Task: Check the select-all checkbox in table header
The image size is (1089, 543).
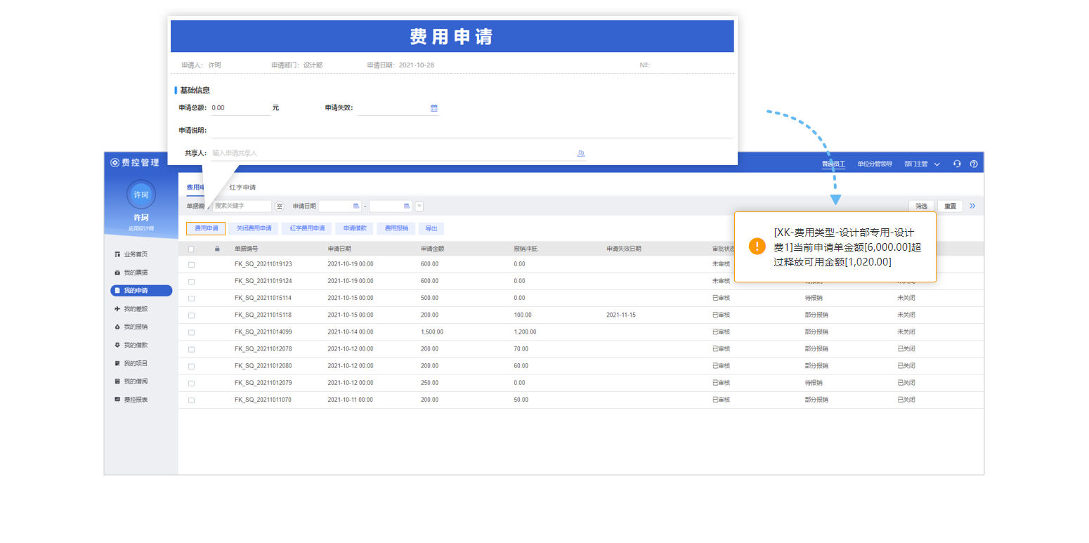Action: tap(191, 248)
